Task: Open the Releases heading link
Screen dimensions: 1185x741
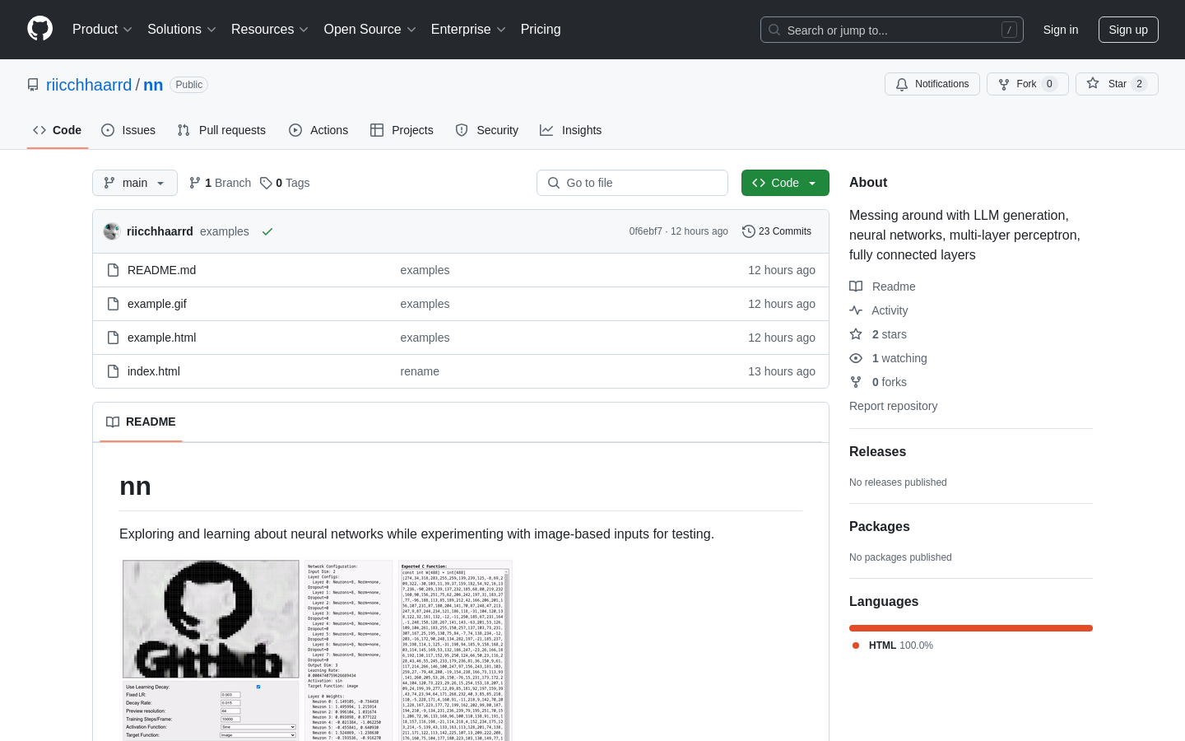Action: click(x=877, y=451)
